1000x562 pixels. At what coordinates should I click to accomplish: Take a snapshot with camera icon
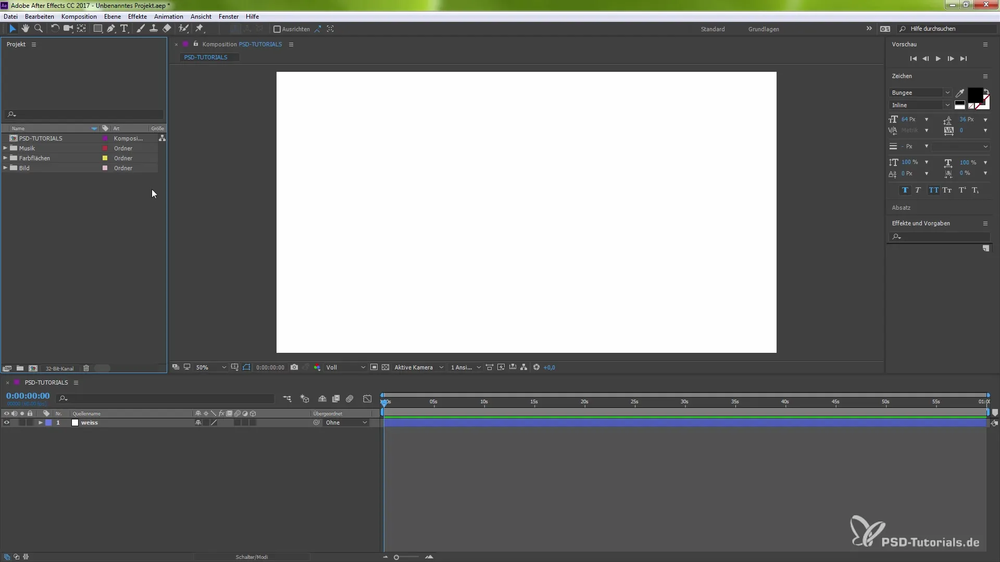pyautogui.click(x=294, y=367)
